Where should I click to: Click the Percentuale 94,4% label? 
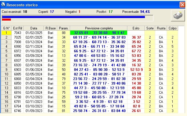click(x=136, y=12)
